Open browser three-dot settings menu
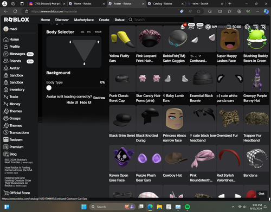Viewport: 271px width, 212px height. (x=257, y=11)
